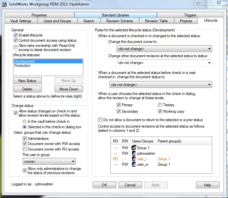
Task: Click the user_r user icon
Action: click(x=134, y=159)
